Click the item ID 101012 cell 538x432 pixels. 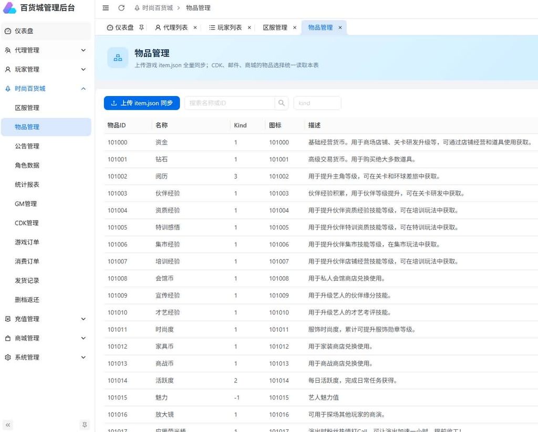[x=117, y=346]
